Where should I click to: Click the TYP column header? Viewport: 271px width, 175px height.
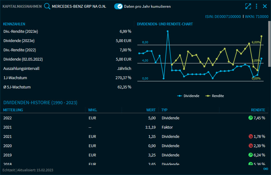coord(165,110)
